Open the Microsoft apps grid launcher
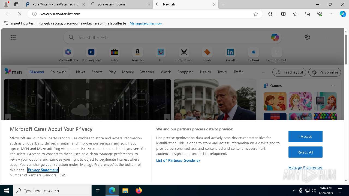 (x=13, y=37)
